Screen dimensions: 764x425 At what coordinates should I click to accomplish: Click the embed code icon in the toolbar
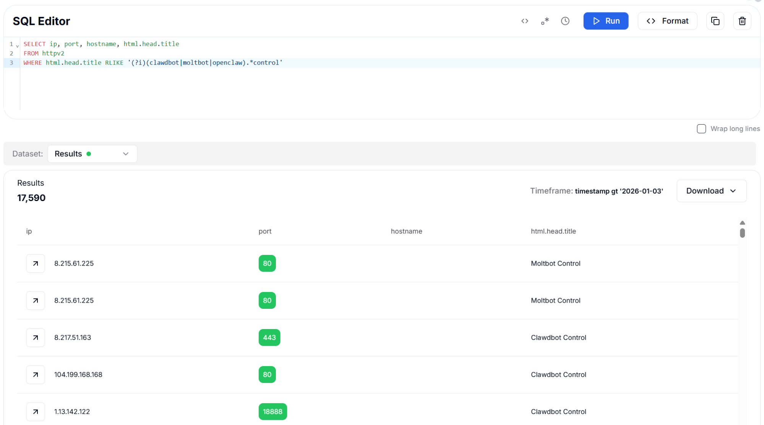[525, 21]
